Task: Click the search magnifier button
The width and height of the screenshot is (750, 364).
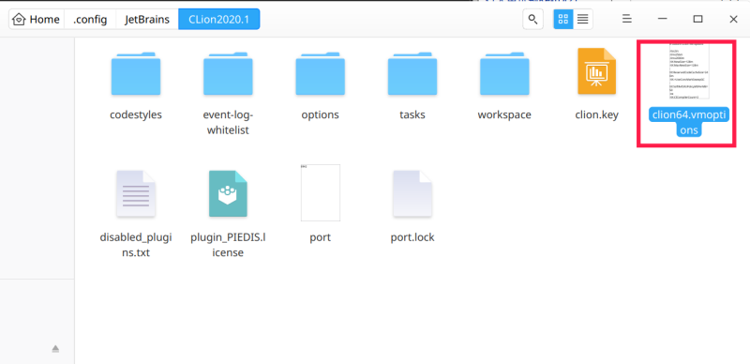Action: pos(532,19)
